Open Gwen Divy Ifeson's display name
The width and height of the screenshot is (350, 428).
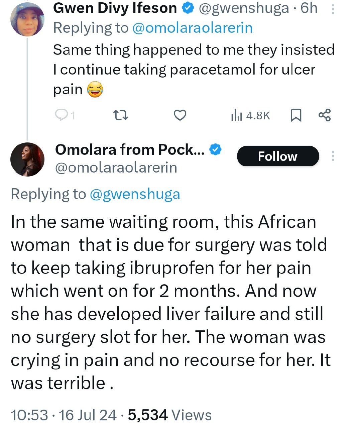pyautogui.click(x=115, y=8)
